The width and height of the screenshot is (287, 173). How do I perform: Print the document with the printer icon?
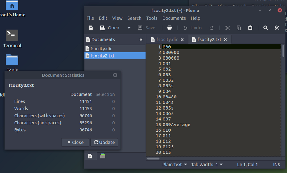click(170, 28)
